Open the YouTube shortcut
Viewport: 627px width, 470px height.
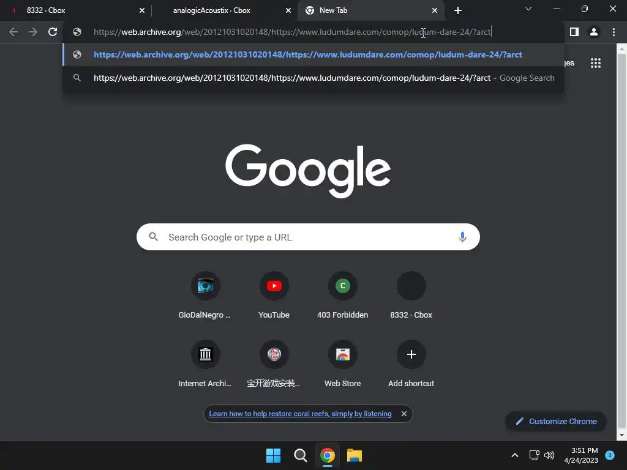(x=274, y=296)
